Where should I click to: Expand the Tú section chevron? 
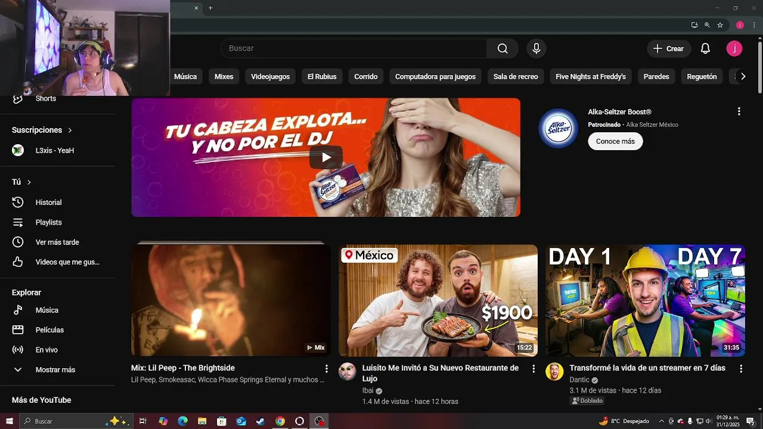[x=29, y=182]
